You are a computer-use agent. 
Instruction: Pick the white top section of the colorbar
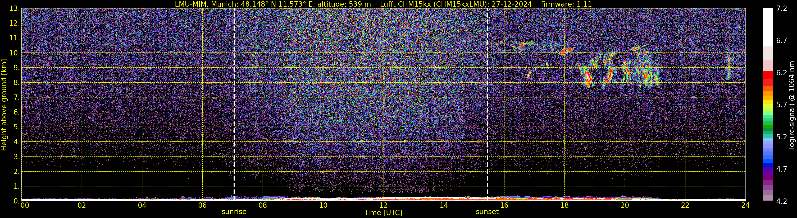(768, 27)
